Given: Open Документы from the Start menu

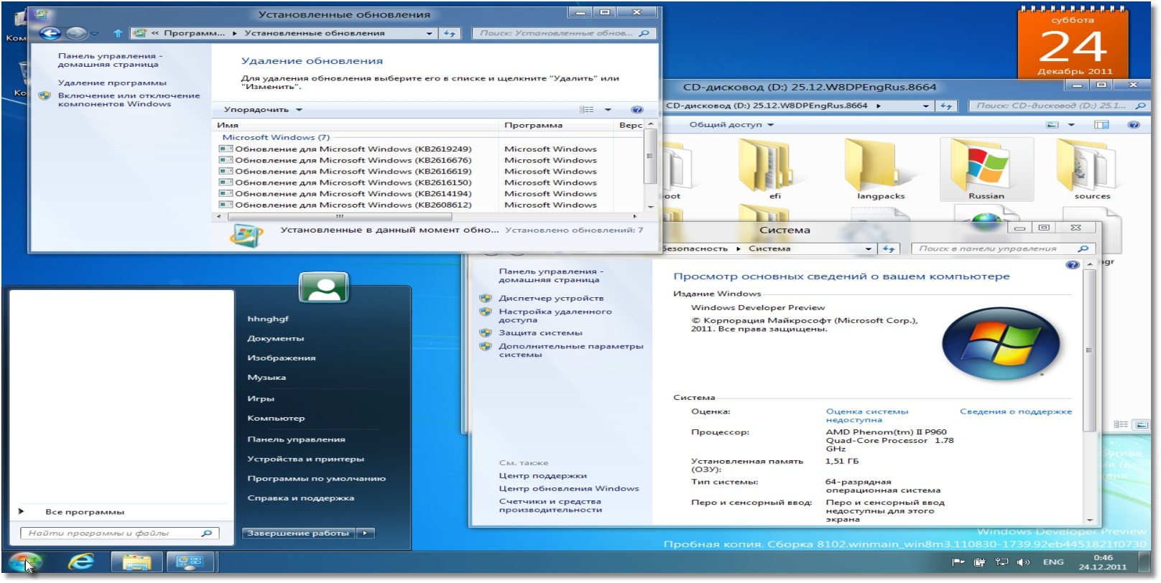Looking at the screenshot, I should (276, 338).
